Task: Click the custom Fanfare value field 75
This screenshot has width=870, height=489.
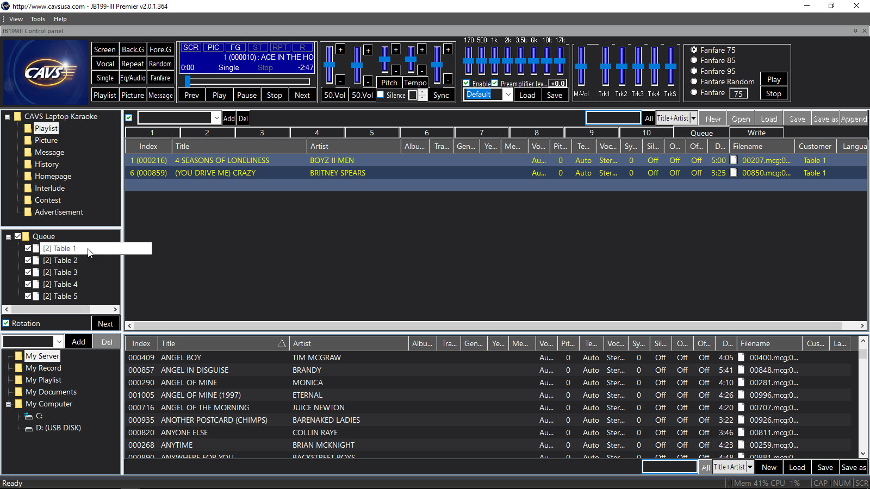Action: (x=738, y=93)
